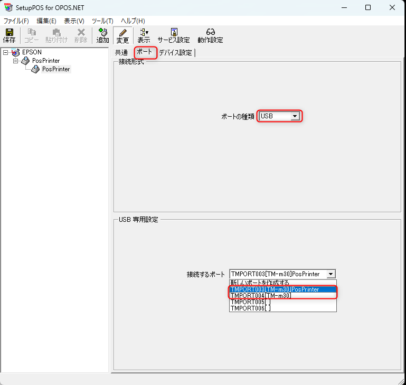Image resolution: width=406 pixels, height=385 pixels.
Task: Switch to the 共通 tab
Action: pyautogui.click(x=121, y=53)
